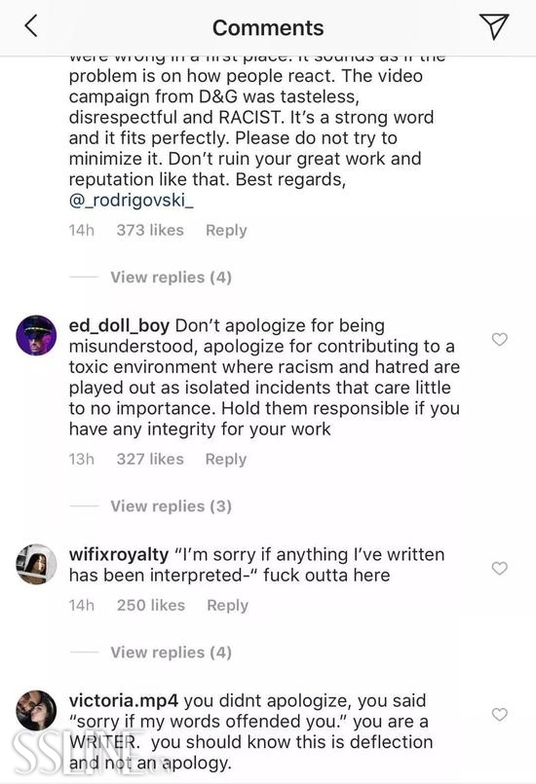The width and height of the screenshot is (536, 784).
Task: Open wifixroyalty username link
Action: click(119, 554)
